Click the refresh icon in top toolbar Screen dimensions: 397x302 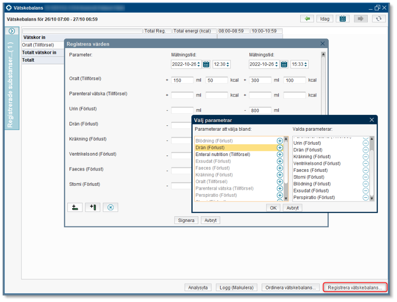379,19
